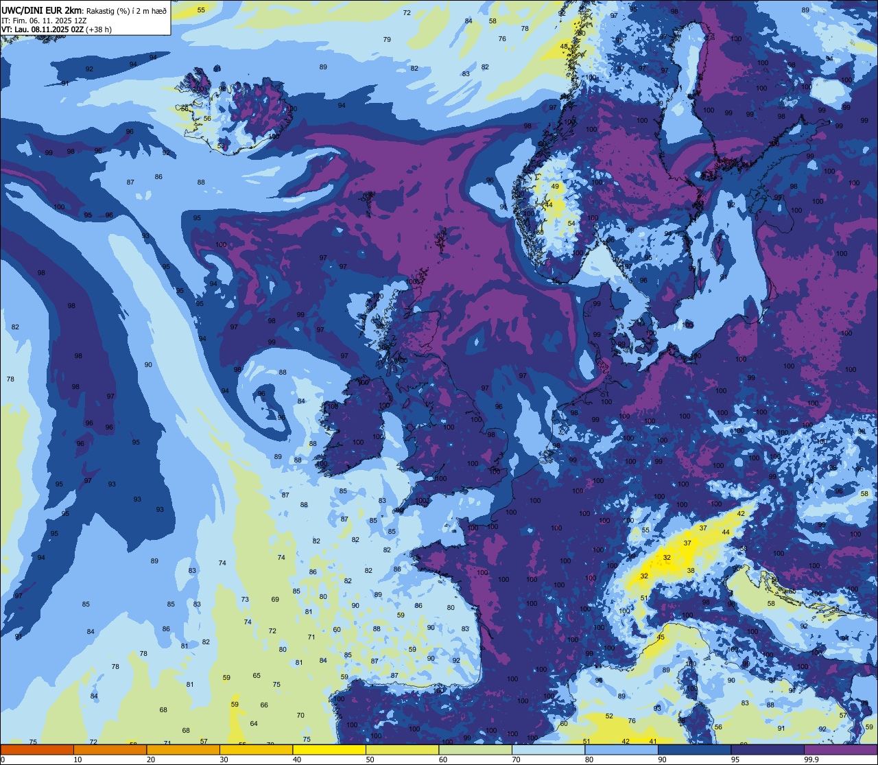Click the 20–30 color scale segment

(183, 750)
